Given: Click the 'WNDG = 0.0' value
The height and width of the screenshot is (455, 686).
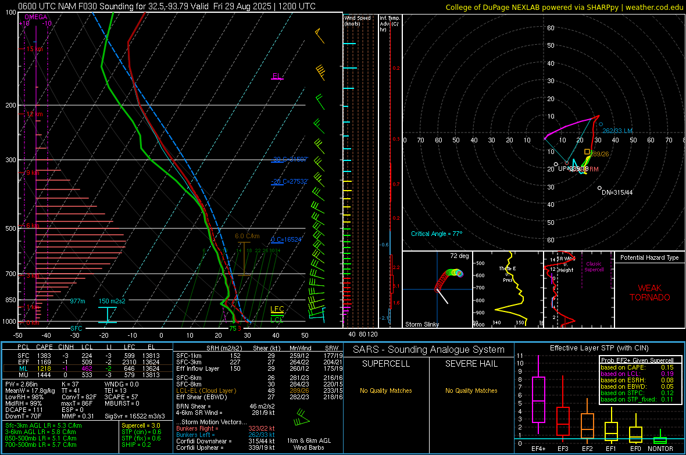Looking at the screenshot, I should pos(122,384).
